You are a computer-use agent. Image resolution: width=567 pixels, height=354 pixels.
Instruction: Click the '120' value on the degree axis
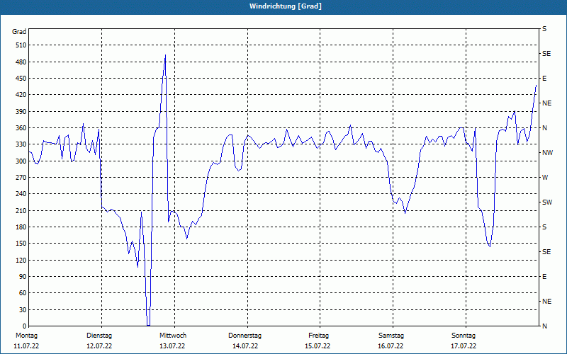[21, 260]
